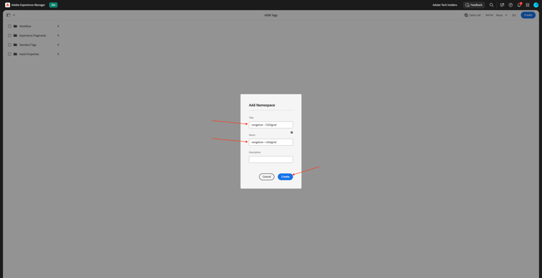Click the green dev environment badge

53,5
